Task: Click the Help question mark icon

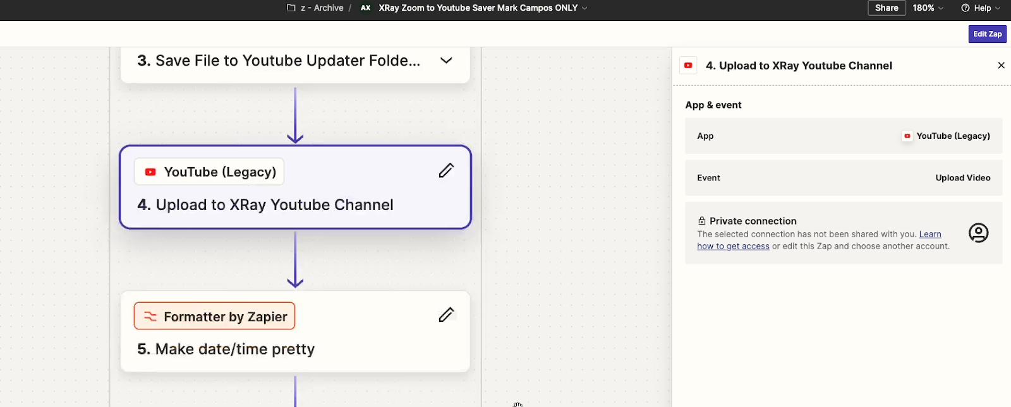Action: point(965,8)
